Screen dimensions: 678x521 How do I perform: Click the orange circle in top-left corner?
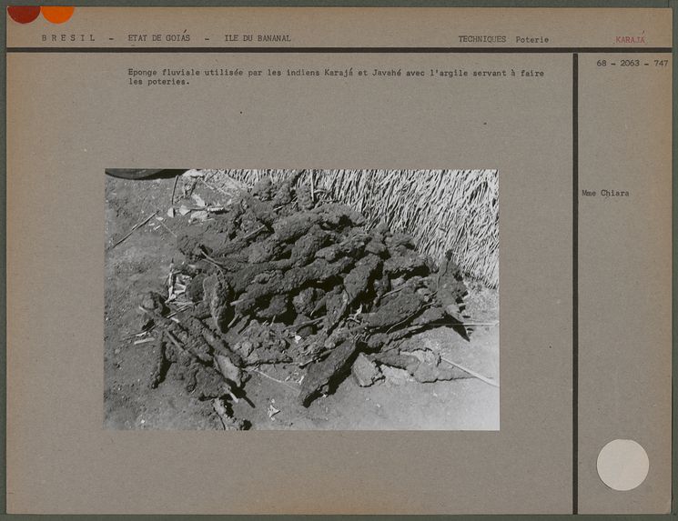coord(57,12)
